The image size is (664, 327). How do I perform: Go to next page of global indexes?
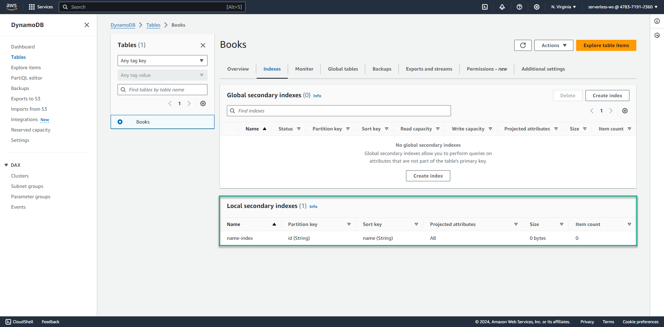(x=611, y=111)
